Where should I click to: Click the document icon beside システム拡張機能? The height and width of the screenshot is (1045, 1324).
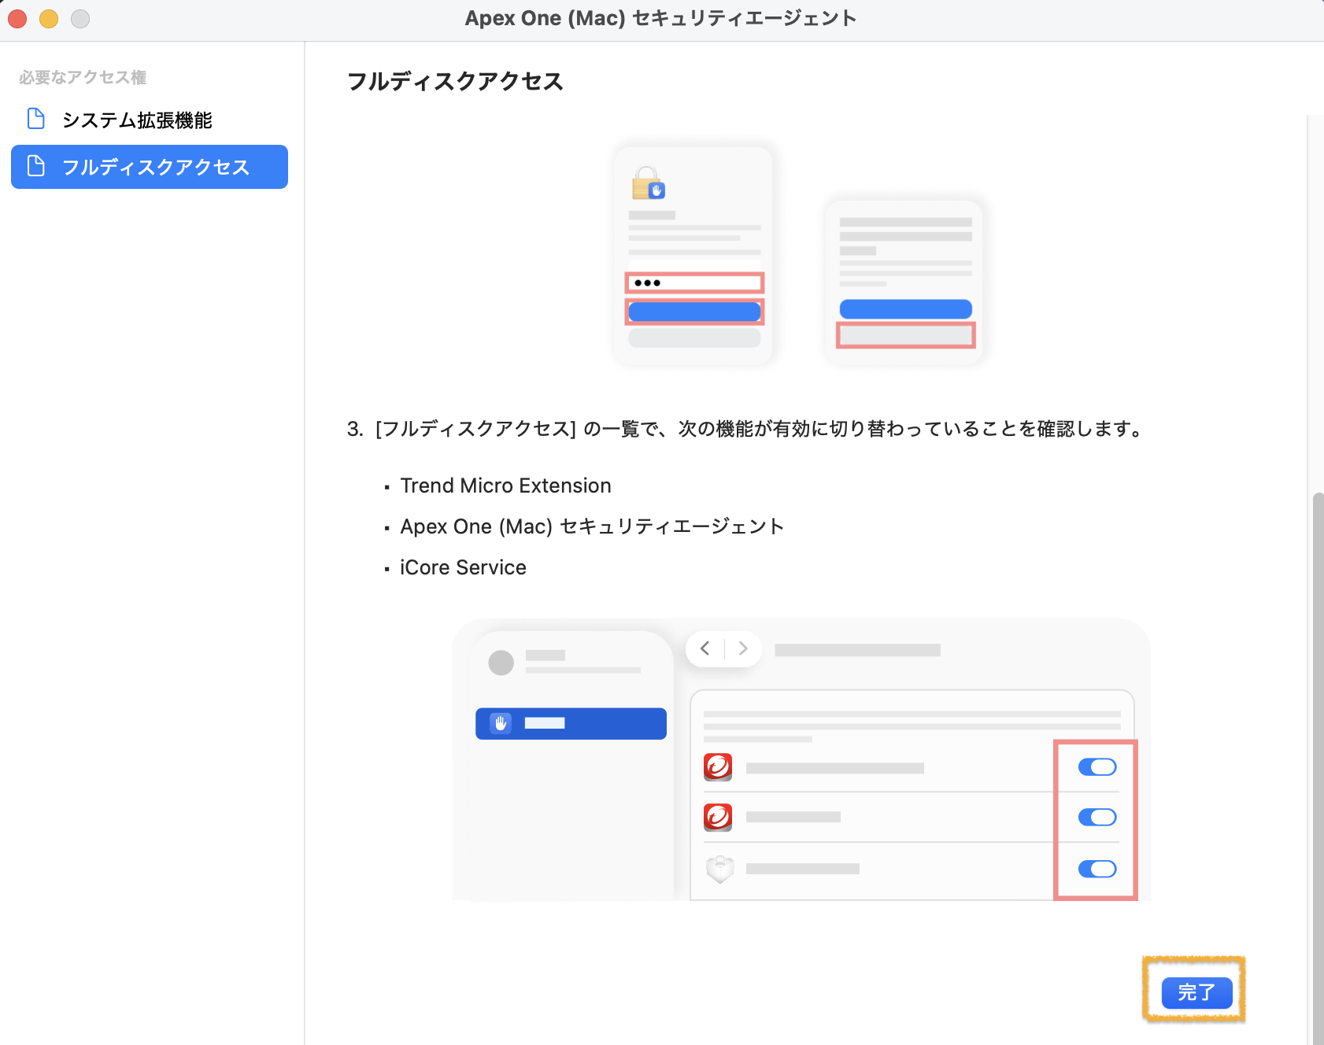coord(36,119)
